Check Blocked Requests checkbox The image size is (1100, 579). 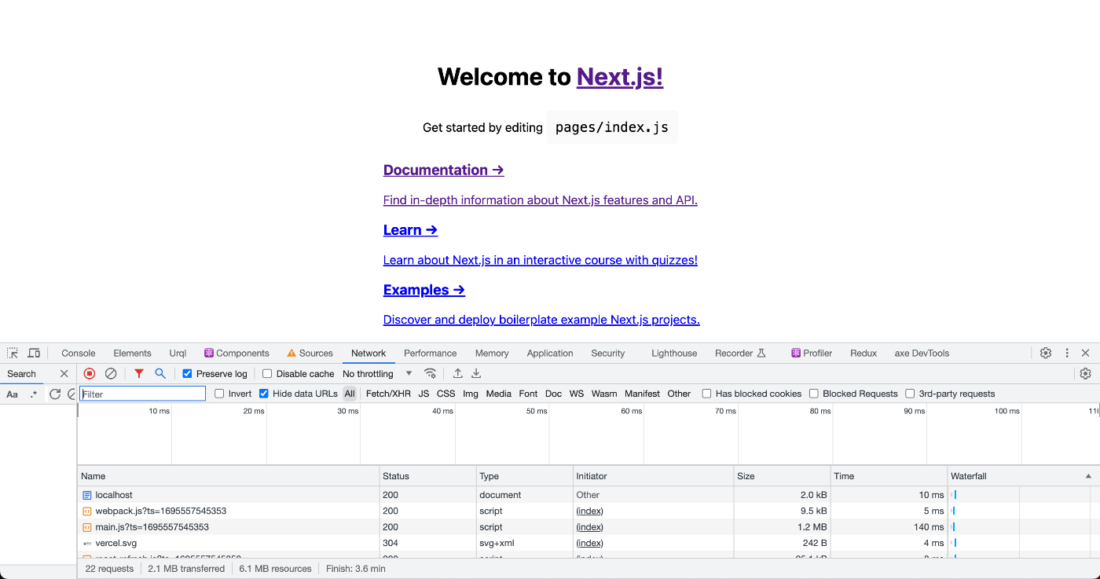pos(814,394)
